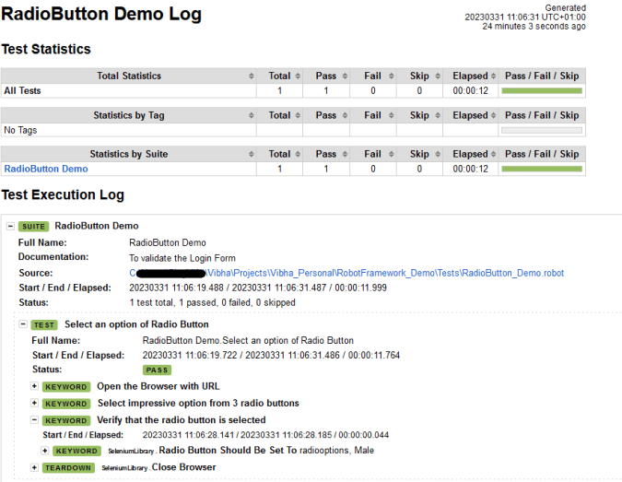The height and width of the screenshot is (482, 622).
Task: Expand the Close Browser teardown
Action: [x=35, y=467]
